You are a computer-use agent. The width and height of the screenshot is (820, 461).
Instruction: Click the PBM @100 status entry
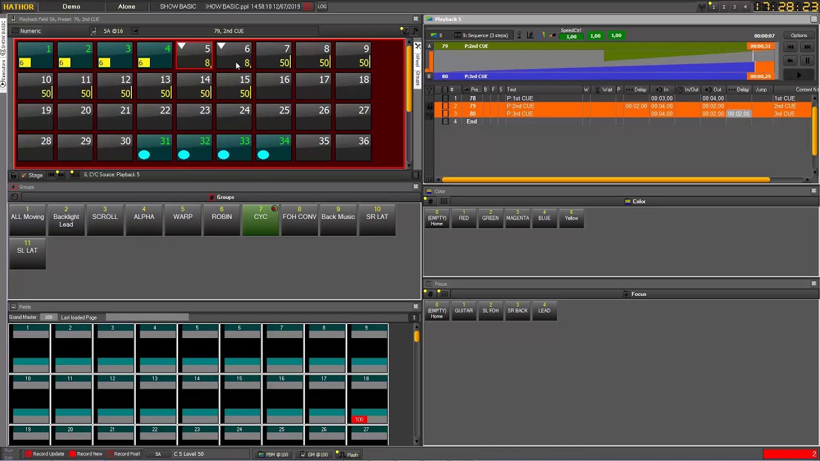pos(274,455)
